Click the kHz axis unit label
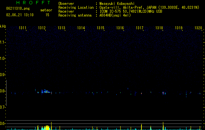The image size is (205, 130). pos(3,26)
